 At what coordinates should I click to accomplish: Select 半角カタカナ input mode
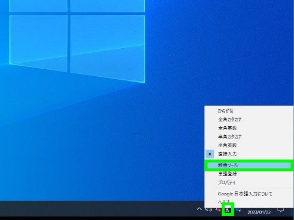click(249, 137)
